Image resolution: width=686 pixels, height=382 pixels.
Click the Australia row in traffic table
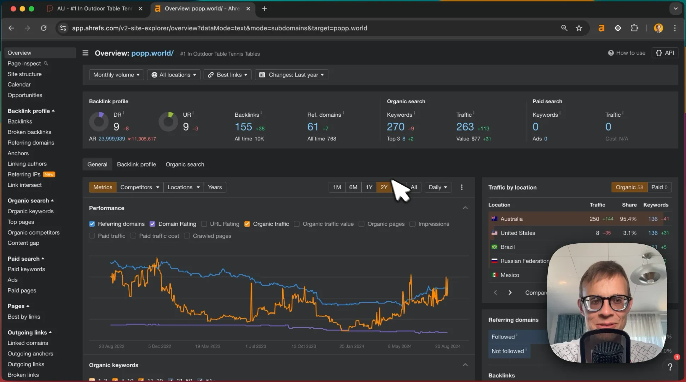pos(580,219)
